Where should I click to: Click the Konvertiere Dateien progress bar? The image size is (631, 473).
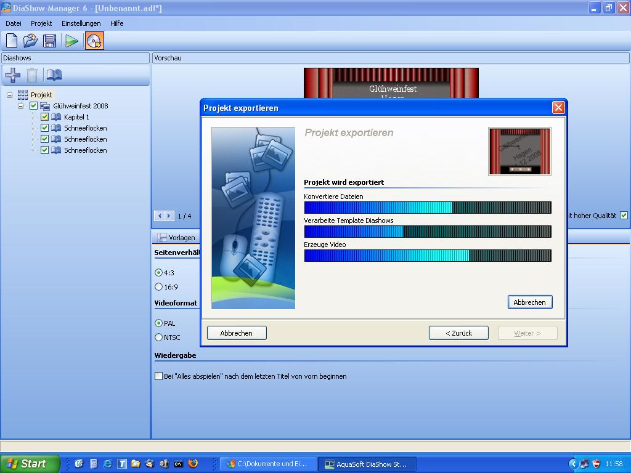pyautogui.click(x=428, y=208)
